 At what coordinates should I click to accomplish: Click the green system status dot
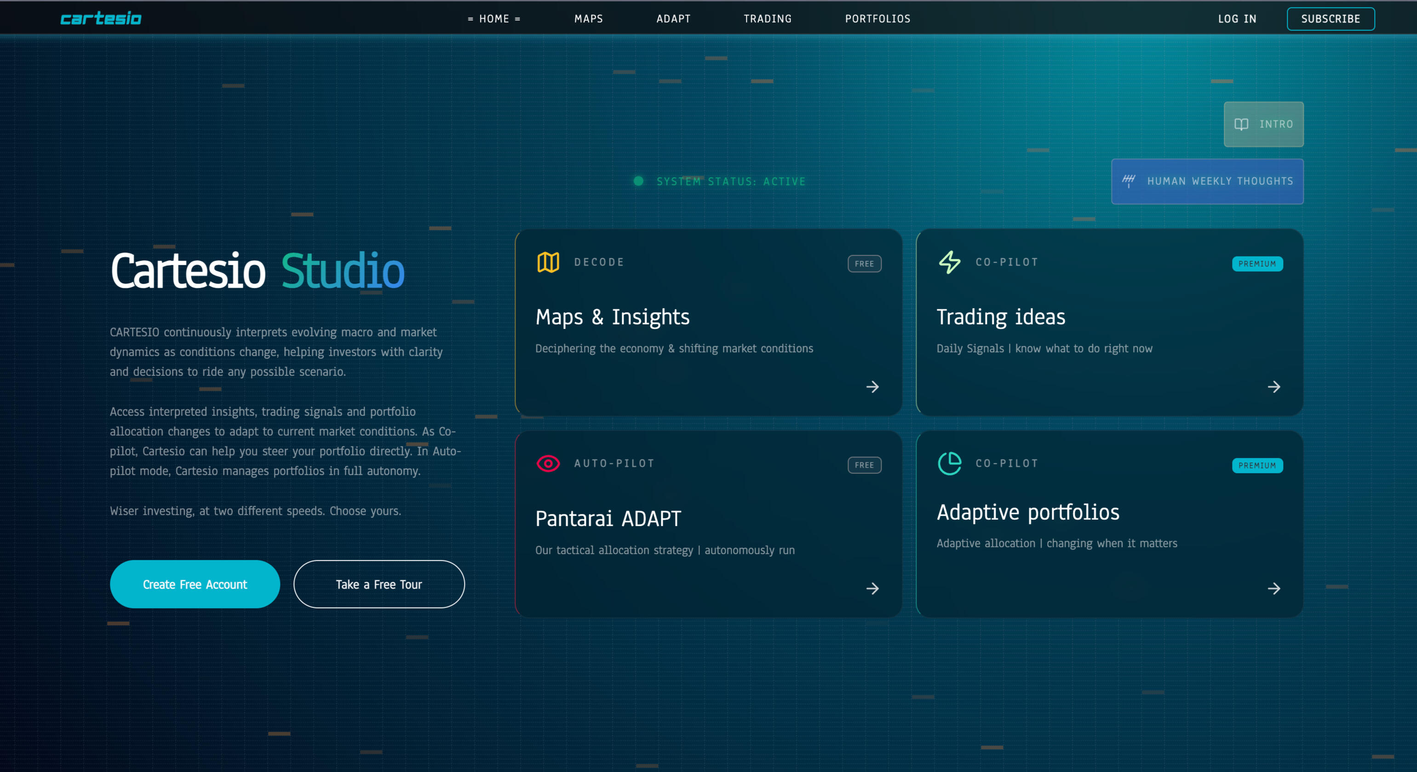[638, 181]
